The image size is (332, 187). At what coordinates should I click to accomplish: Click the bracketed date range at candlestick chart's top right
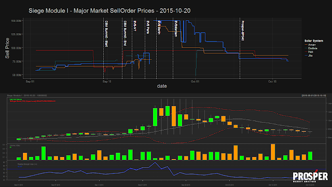(314, 96)
